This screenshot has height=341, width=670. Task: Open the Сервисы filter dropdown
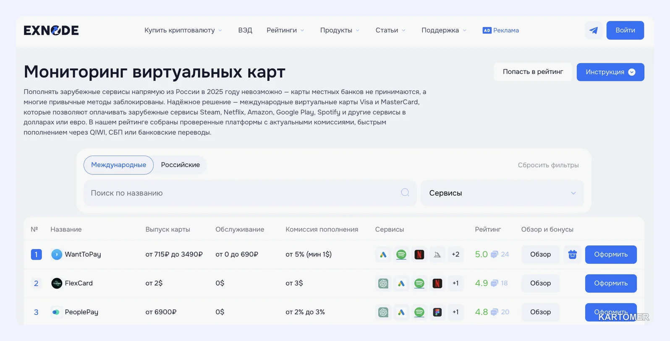tap(502, 193)
